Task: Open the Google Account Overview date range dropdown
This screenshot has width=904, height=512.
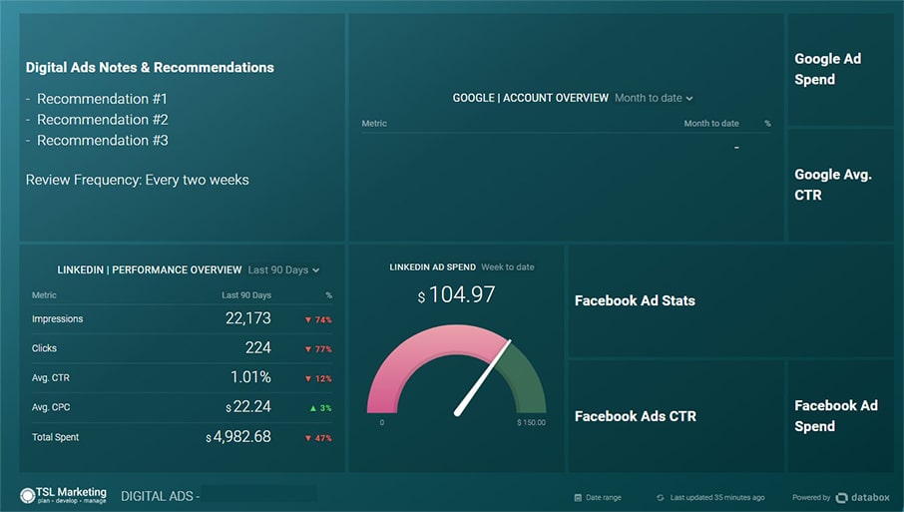Action: point(654,98)
